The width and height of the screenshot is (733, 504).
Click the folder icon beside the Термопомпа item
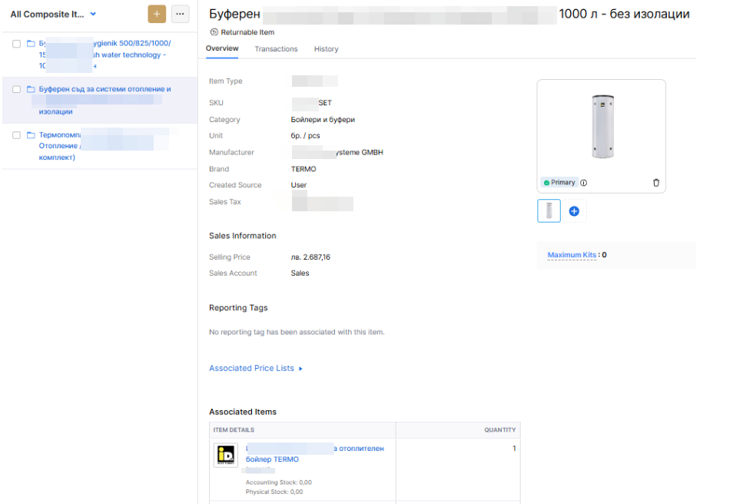[x=31, y=135]
